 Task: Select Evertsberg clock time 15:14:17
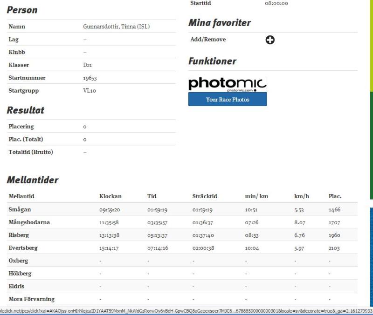click(x=109, y=248)
